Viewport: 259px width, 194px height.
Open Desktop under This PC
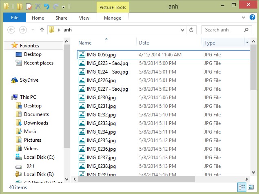pyautogui.click(x=33, y=106)
